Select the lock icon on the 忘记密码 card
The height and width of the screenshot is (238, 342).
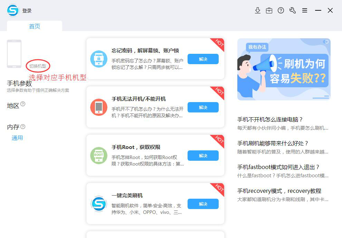coord(99,59)
